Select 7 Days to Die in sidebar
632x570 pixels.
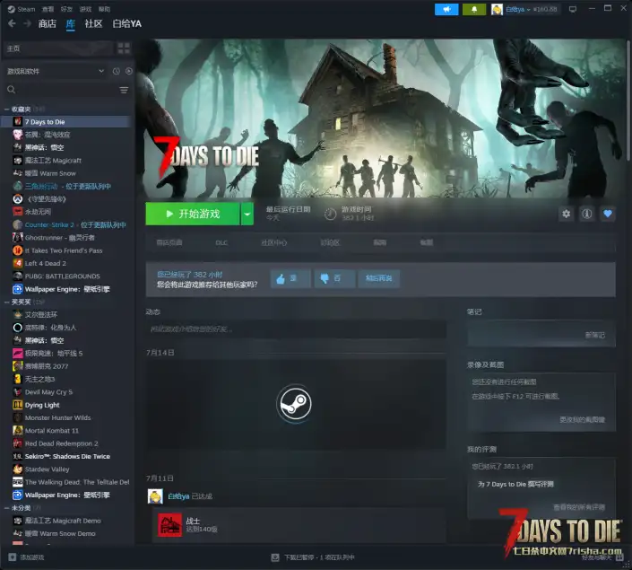(x=66, y=122)
